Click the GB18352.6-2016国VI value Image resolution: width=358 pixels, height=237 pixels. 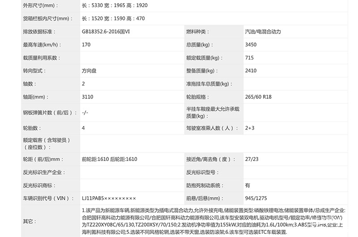pyautogui.click(x=106, y=32)
